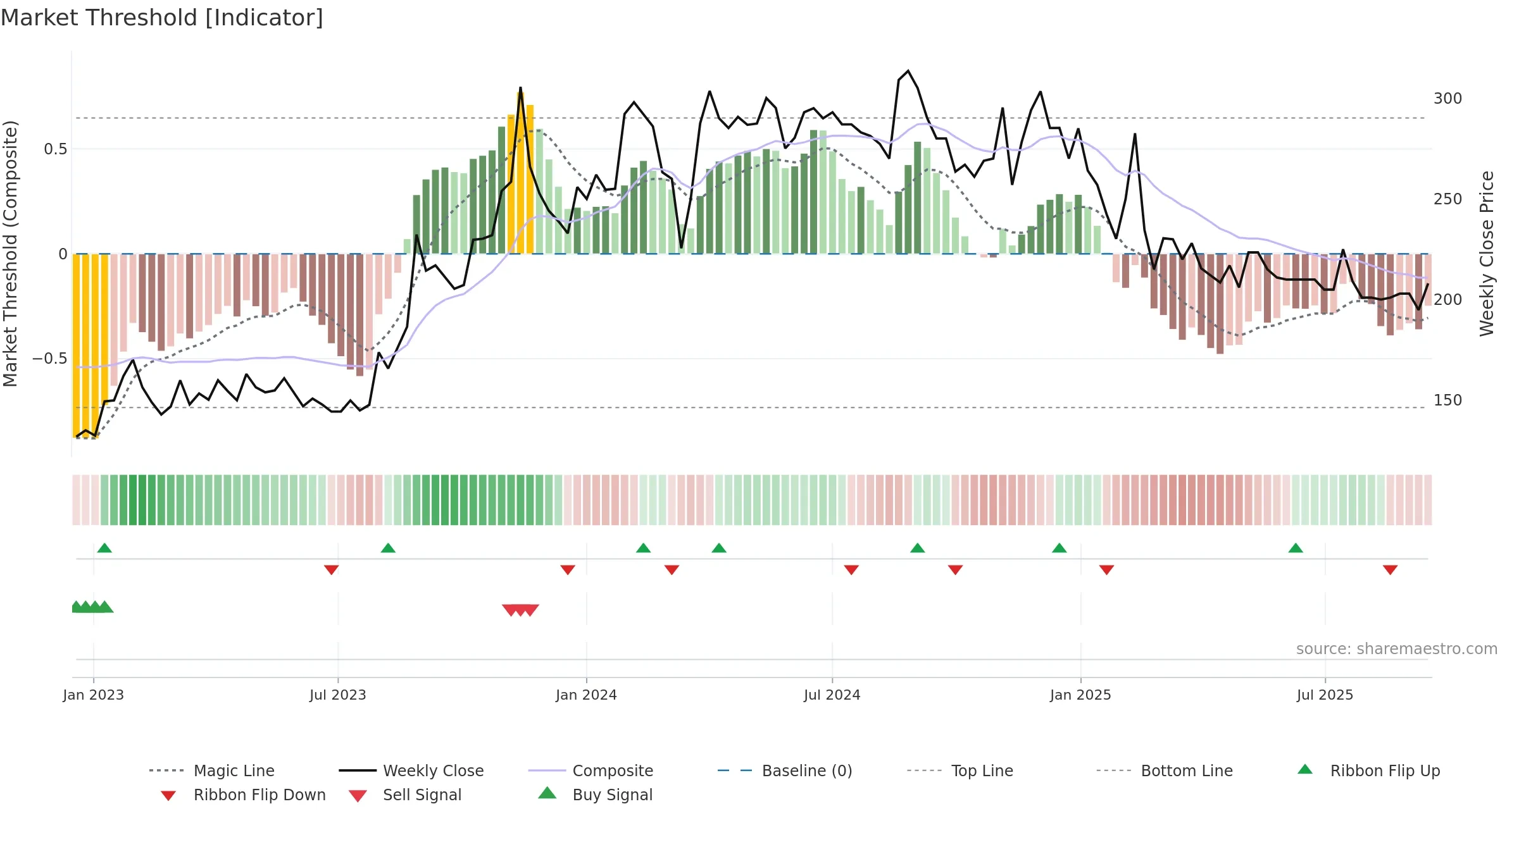Click the Jan 2024 x-axis label
1519x854 pixels.
[586, 695]
